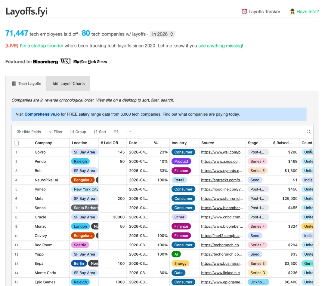
Task: Open the Layoffs Tracker alarm clock link
Action: 261,12
